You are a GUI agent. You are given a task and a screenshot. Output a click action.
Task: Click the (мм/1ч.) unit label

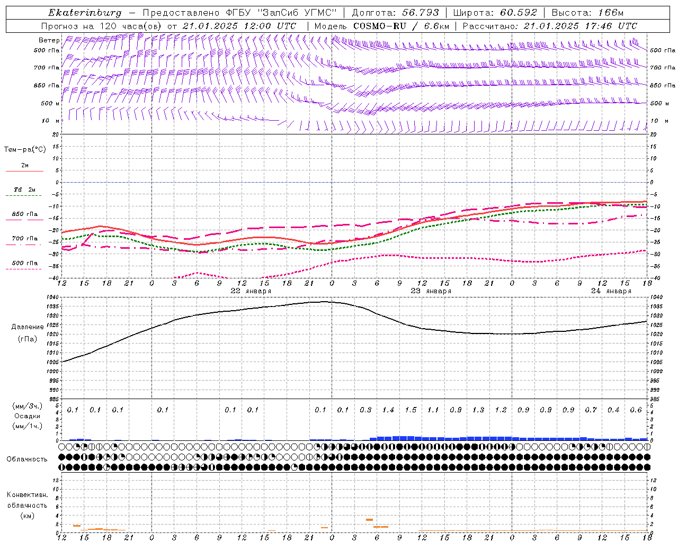tap(28, 426)
